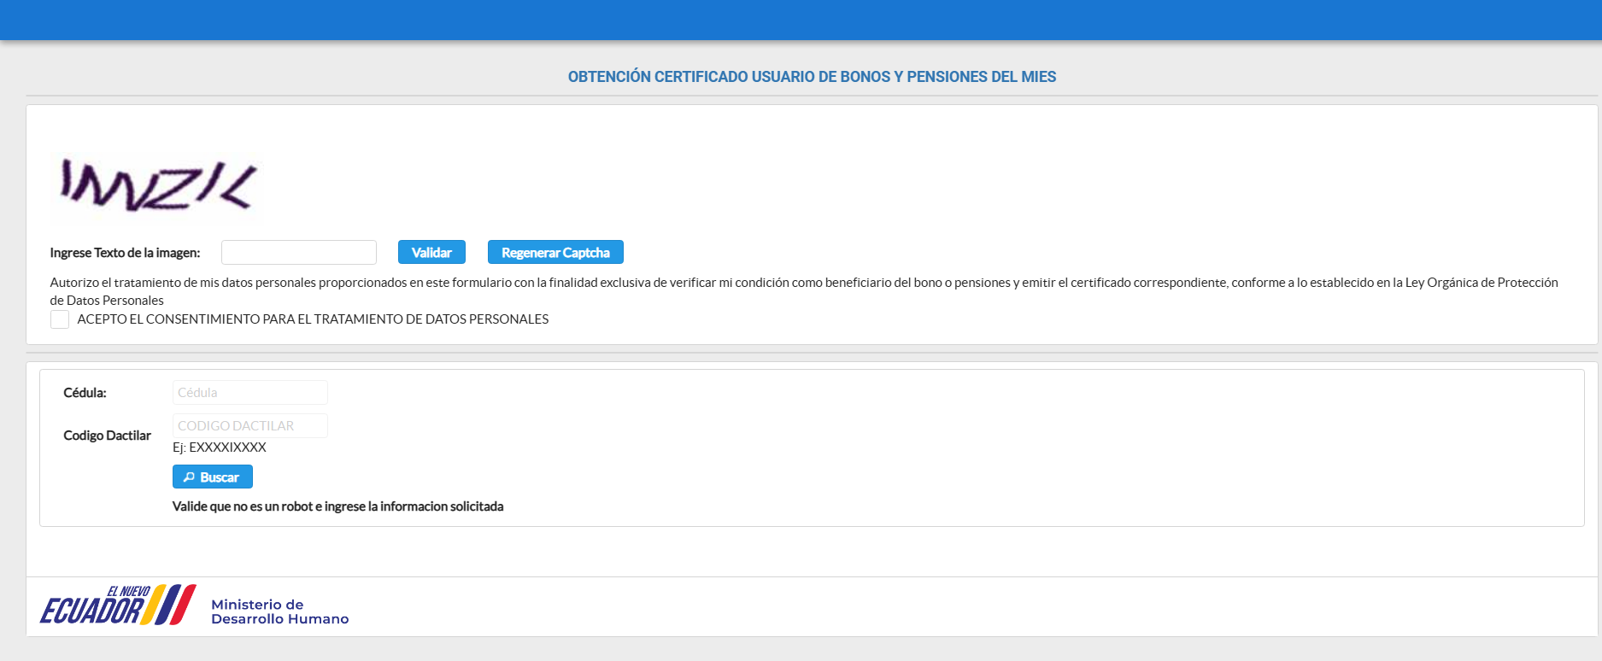Enable the personal data consent checkbox
This screenshot has height=661, width=1602.
coord(60,319)
